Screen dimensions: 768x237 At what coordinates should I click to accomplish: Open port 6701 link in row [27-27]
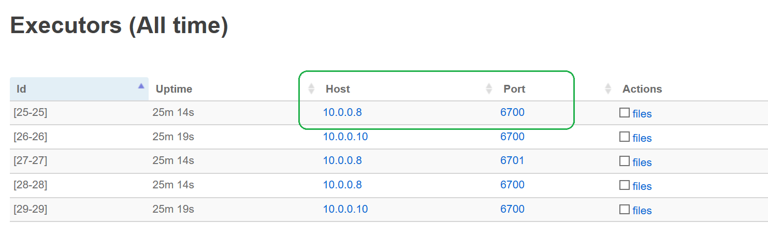(x=512, y=160)
